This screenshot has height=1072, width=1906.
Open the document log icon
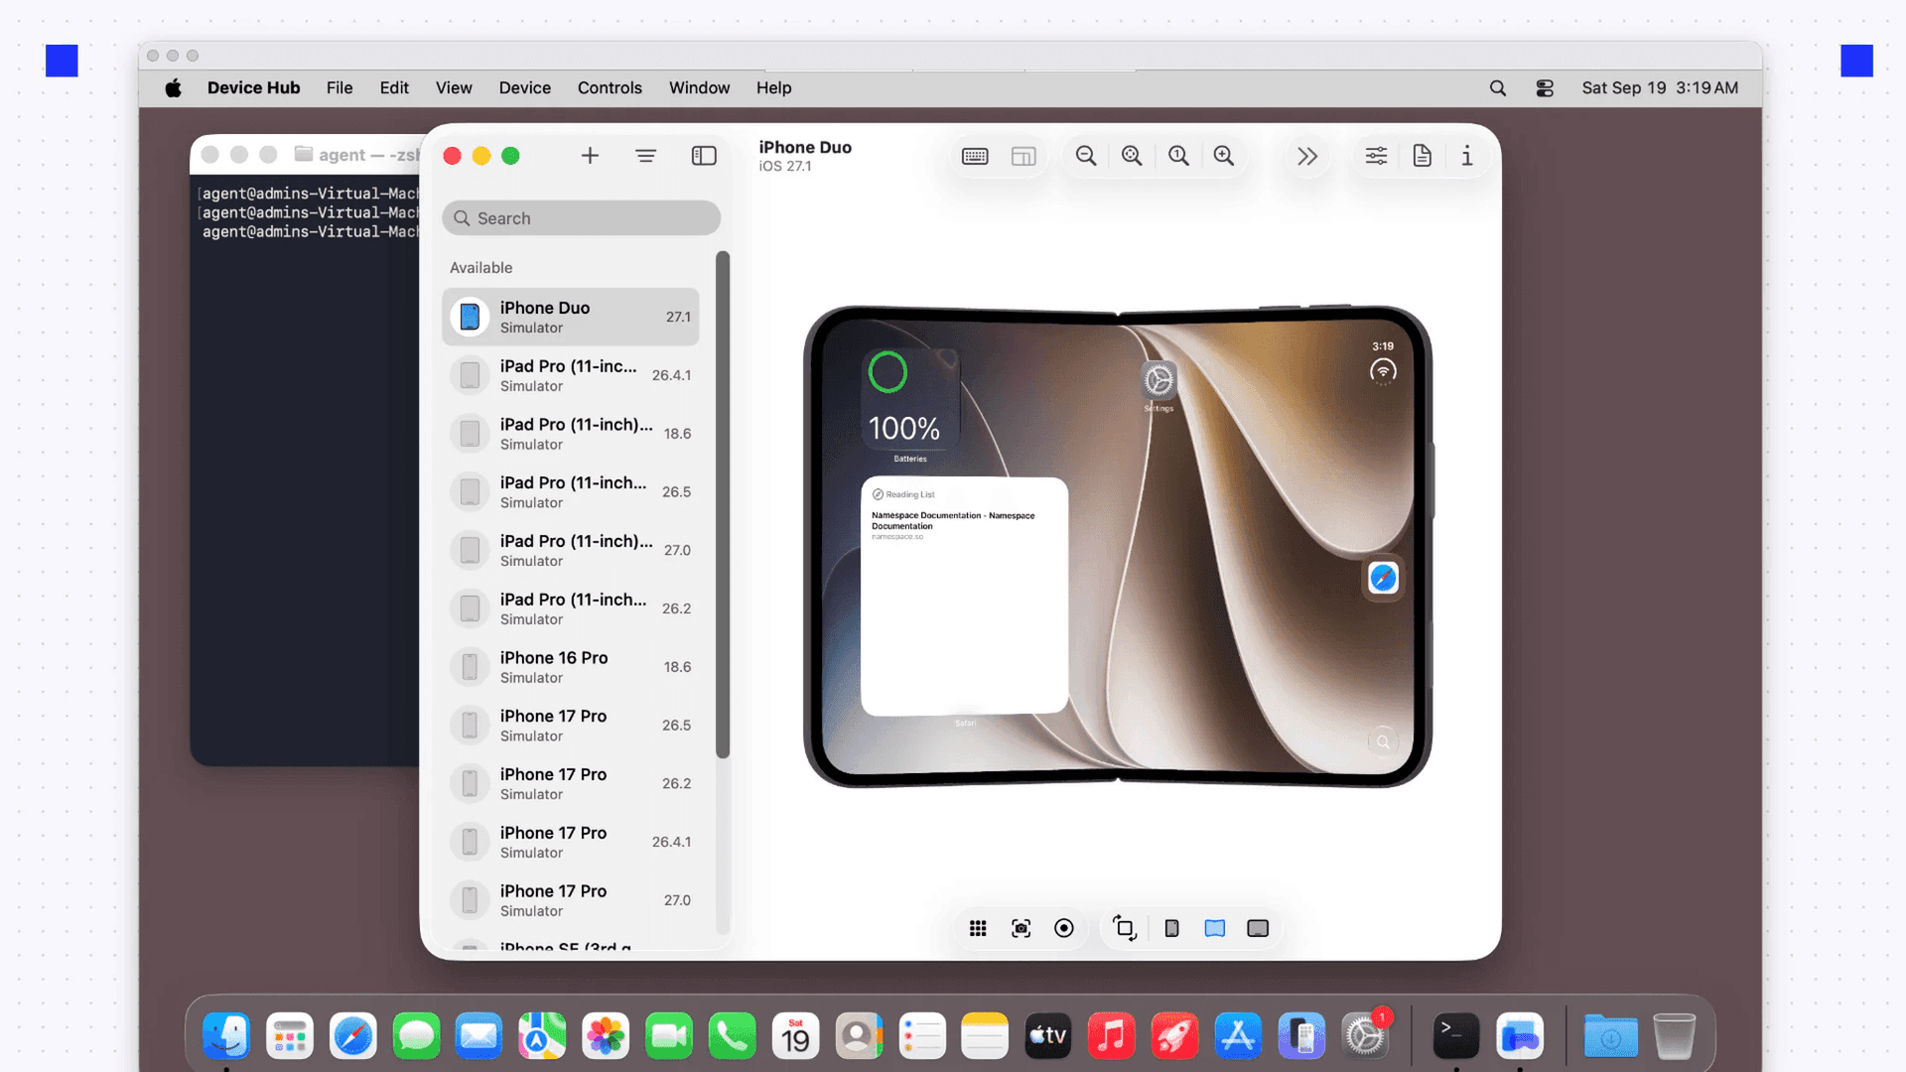point(1422,156)
